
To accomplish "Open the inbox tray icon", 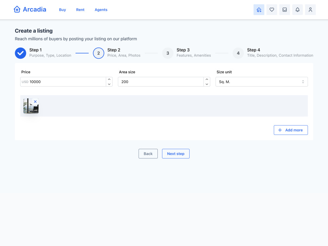I will 284,10.
